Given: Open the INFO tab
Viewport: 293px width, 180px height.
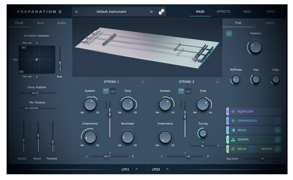Looking at the screenshot, I should 270,11.
